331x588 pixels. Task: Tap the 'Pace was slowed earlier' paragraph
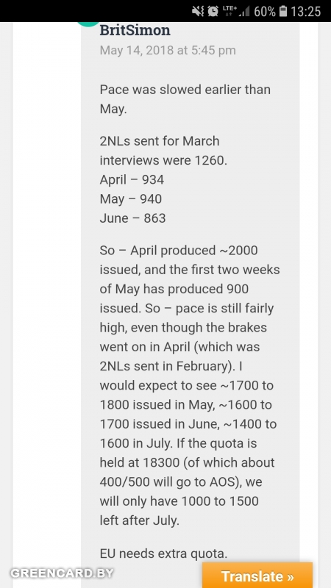click(x=185, y=99)
